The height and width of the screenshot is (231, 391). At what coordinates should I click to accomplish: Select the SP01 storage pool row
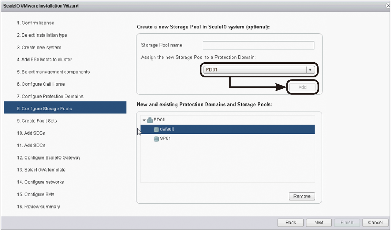click(x=228, y=139)
